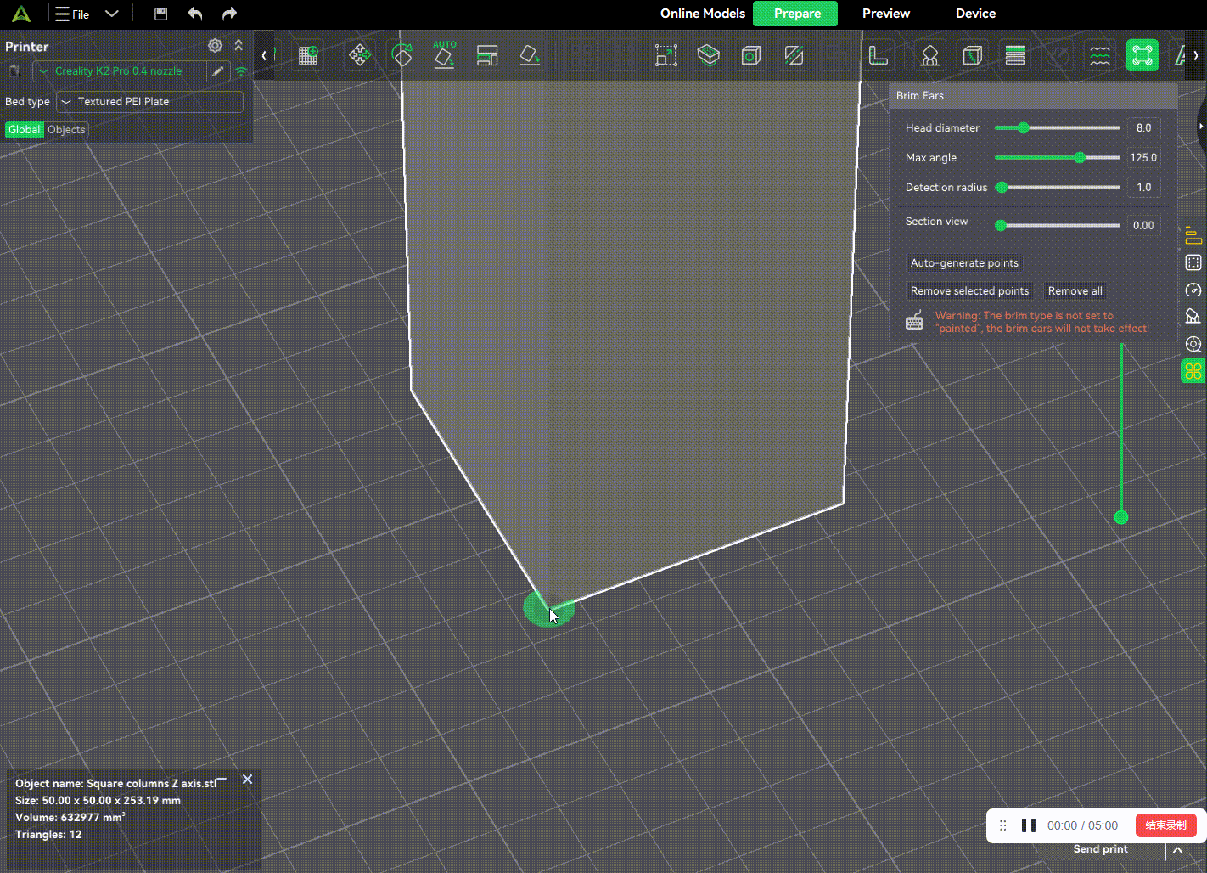Switch to the Device tab
The width and height of the screenshot is (1207, 873).
pos(975,14)
